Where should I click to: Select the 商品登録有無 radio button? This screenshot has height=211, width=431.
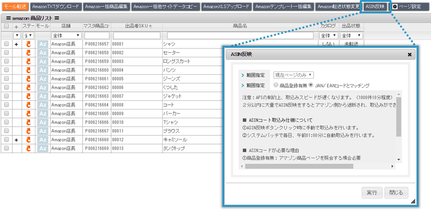coord(276,85)
